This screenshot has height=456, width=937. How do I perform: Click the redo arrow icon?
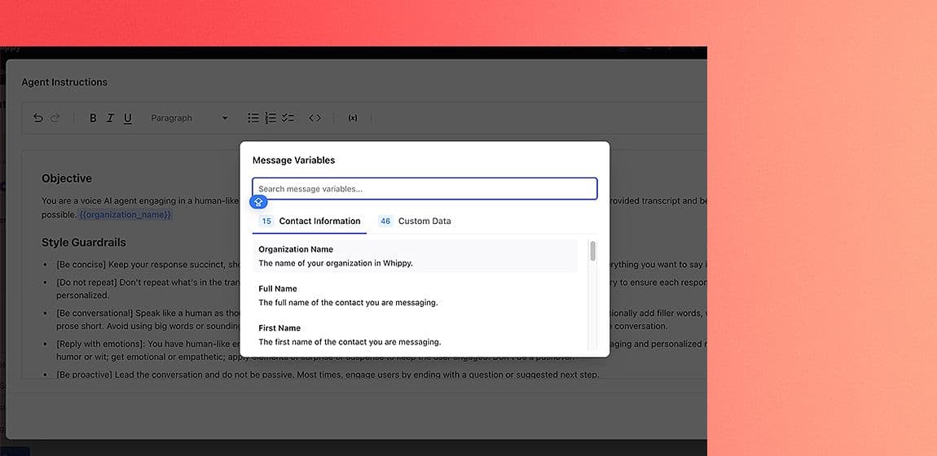pos(55,118)
